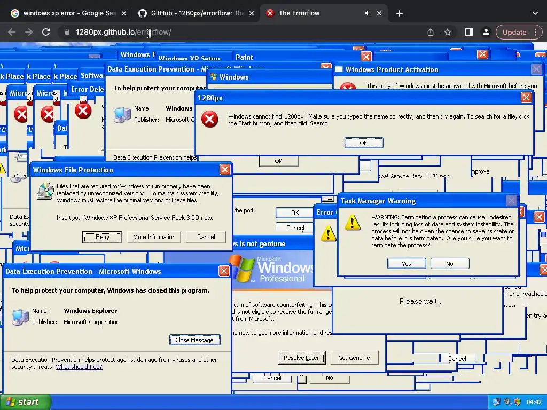547x410 pixels.
Task: Go back with the browser back arrow
Action: [x=12, y=32]
